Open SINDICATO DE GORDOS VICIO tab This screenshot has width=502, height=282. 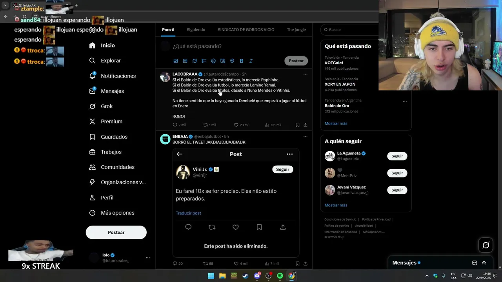[246, 30]
